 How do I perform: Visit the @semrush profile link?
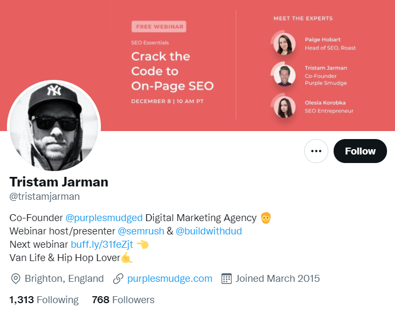[141, 231]
